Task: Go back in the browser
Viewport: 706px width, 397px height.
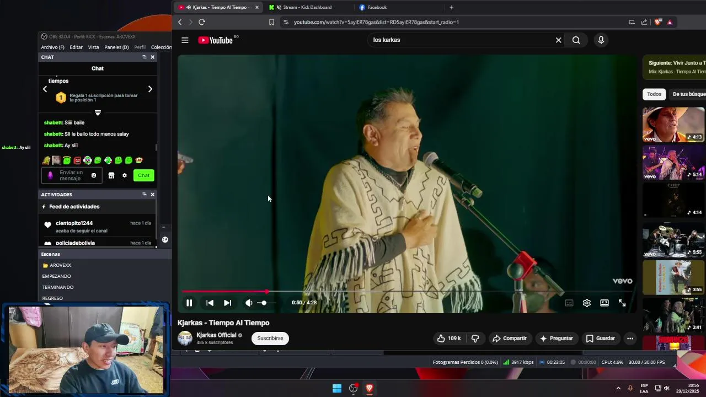Action: point(180,22)
